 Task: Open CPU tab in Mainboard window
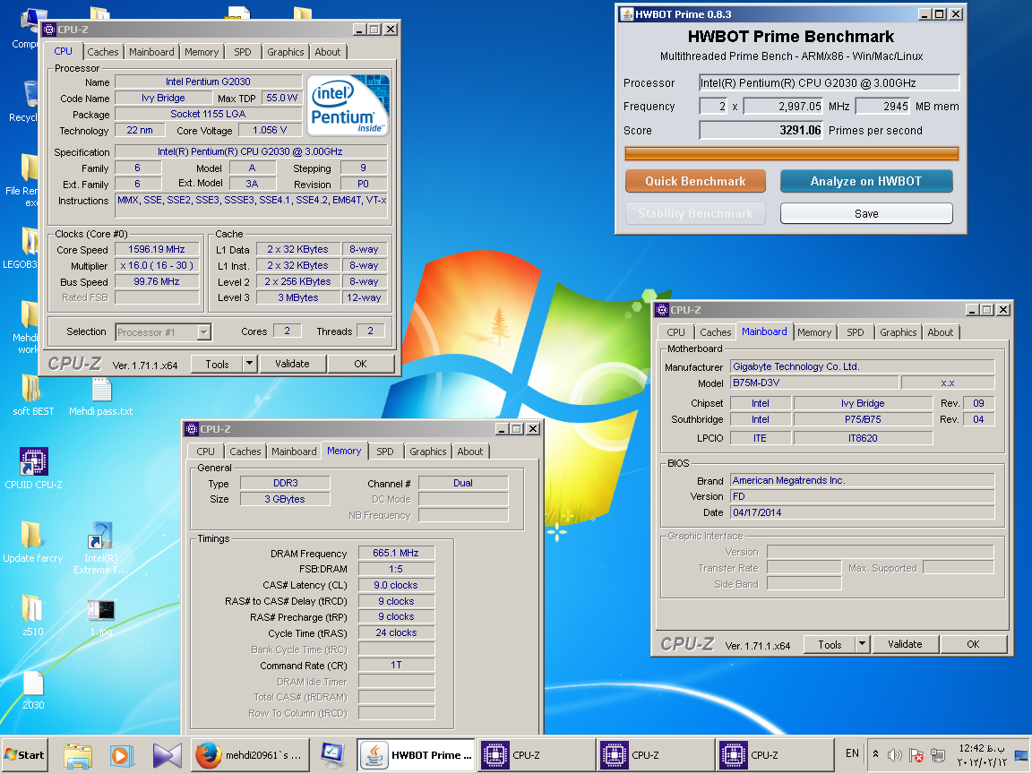676,332
